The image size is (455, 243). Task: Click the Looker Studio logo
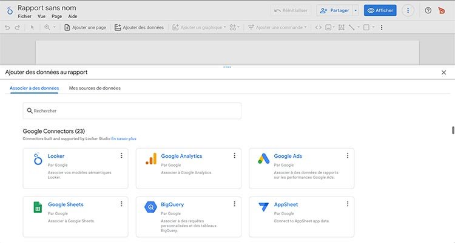[x=10, y=10]
